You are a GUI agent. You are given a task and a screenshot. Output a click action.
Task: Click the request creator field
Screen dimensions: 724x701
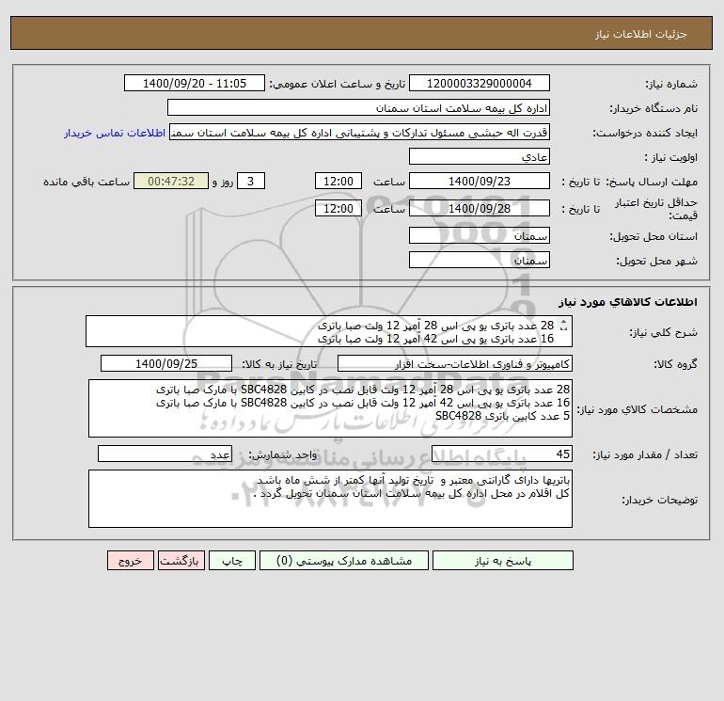[x=359, y=132]
